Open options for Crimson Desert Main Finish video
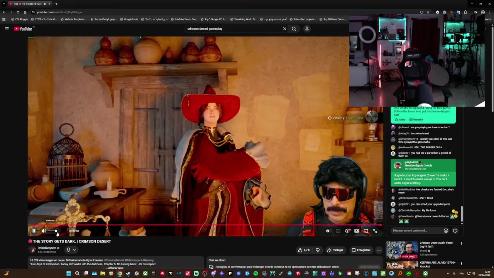 pos(461,244)
